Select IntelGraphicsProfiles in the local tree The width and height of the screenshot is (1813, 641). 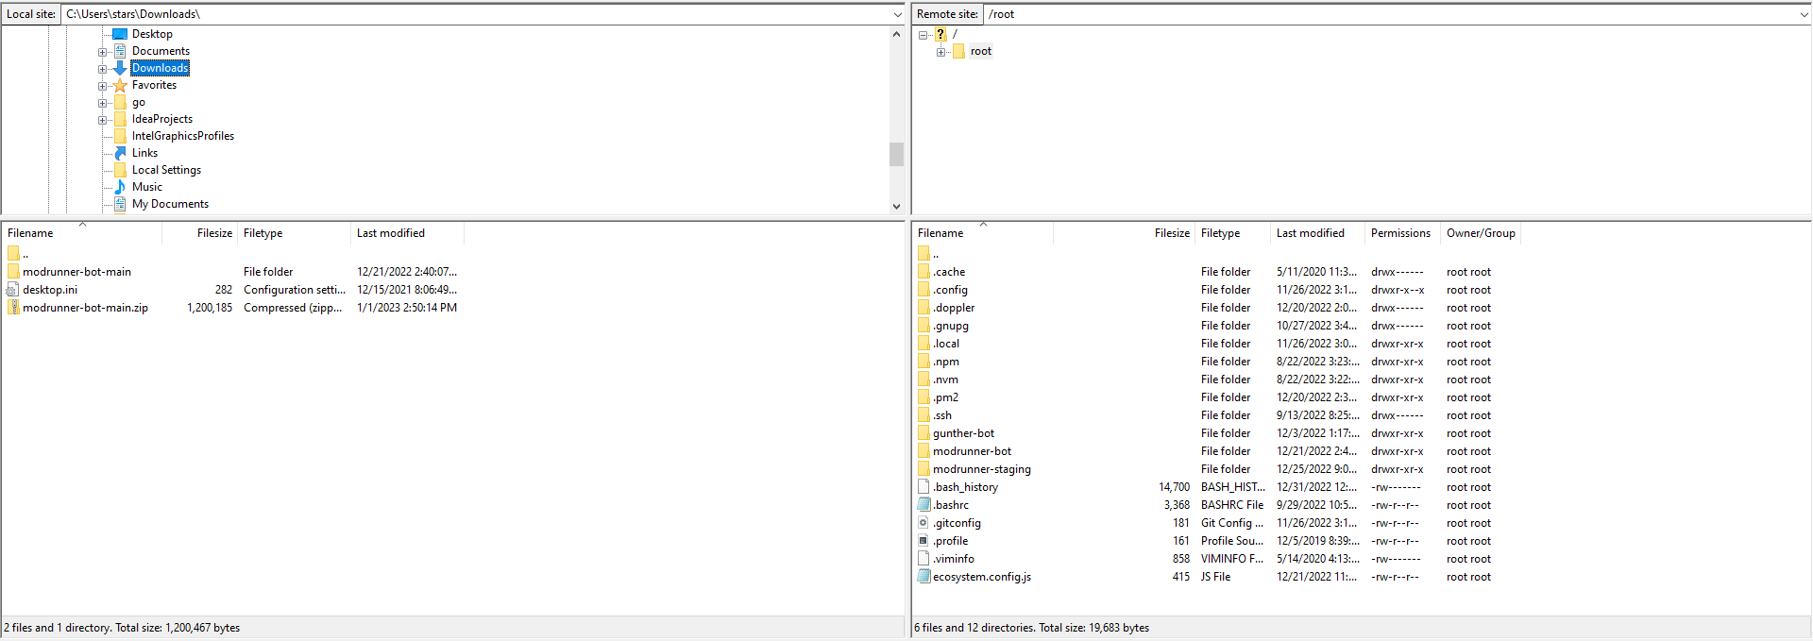click(183, 136)
